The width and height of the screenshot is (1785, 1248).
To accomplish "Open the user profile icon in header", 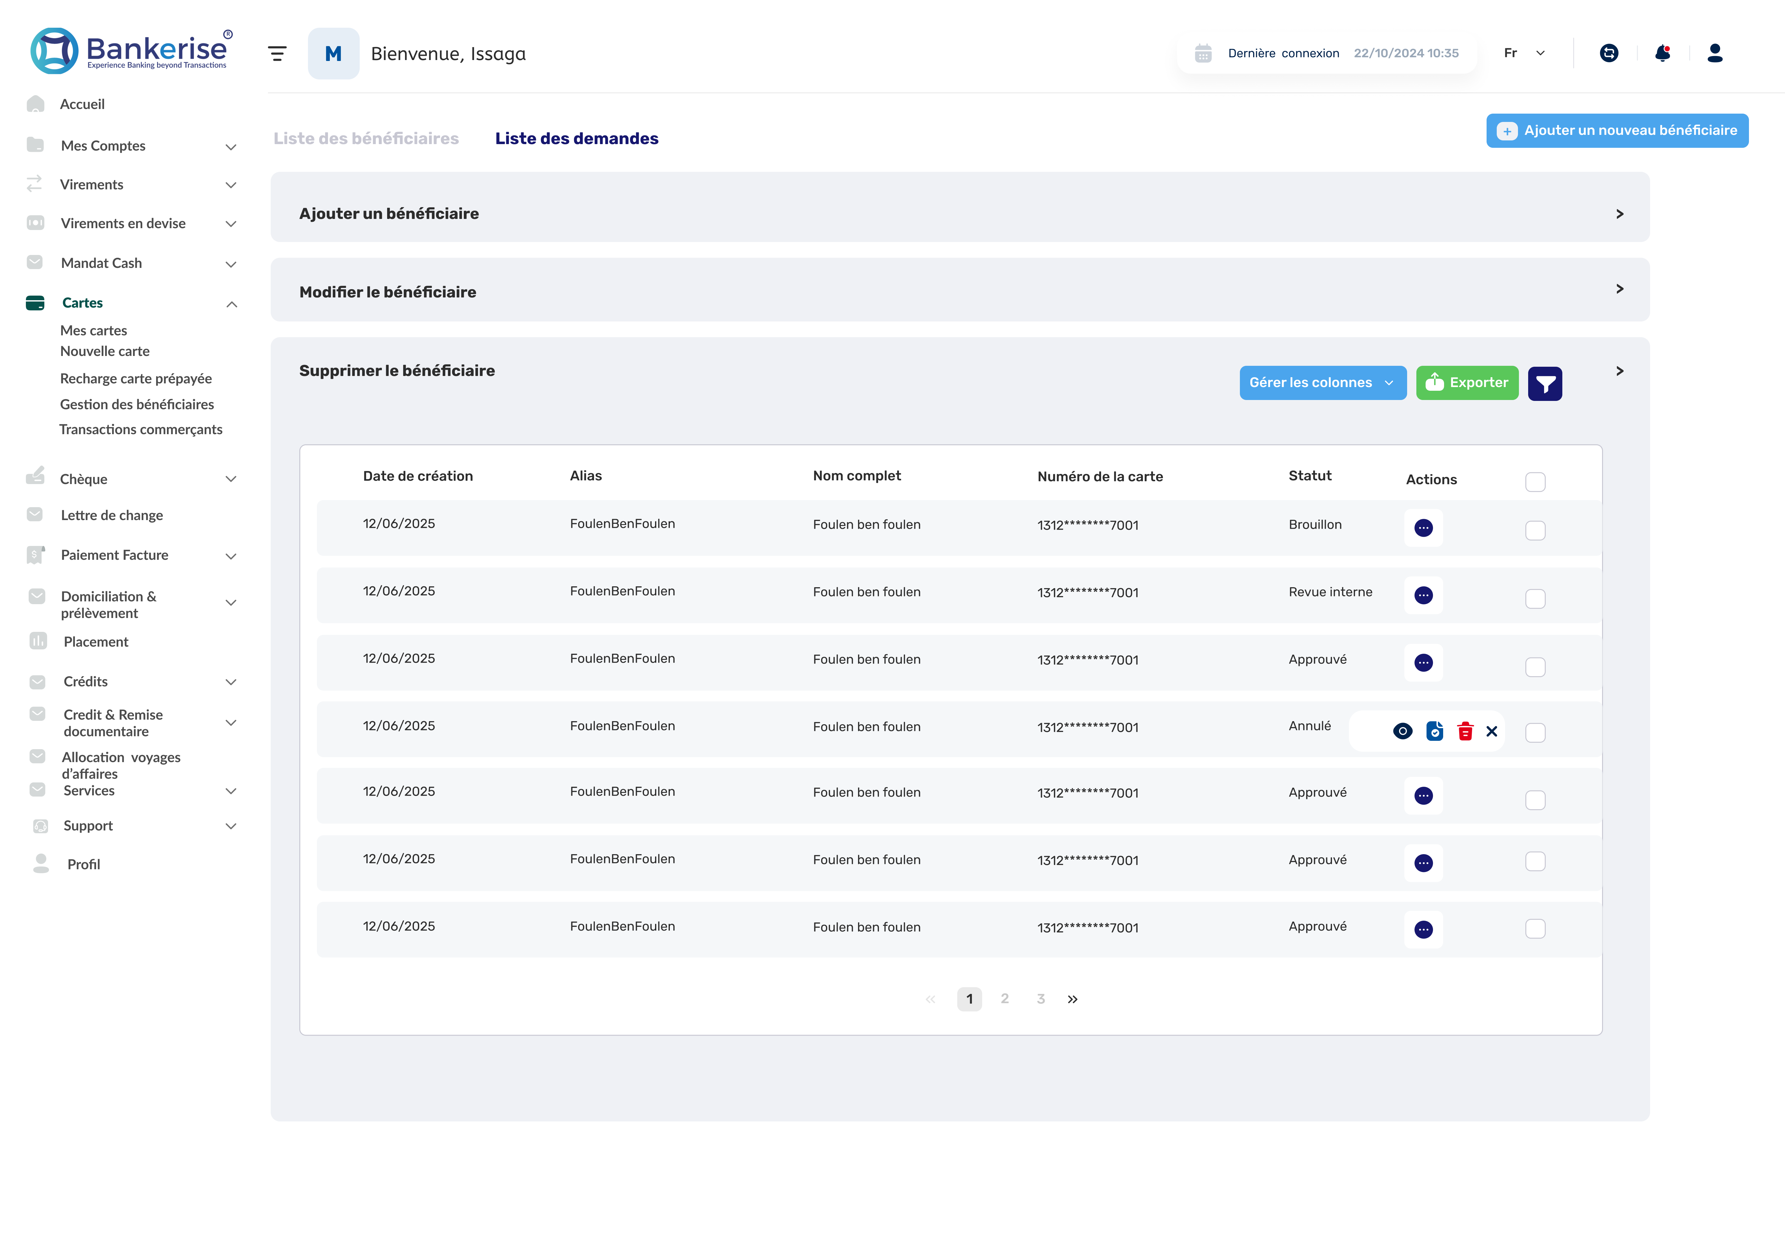I will [1715, 53].
